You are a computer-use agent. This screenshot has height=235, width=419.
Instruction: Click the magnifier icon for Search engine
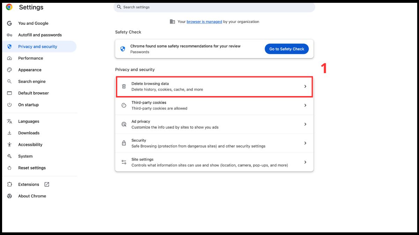point(9,81)
